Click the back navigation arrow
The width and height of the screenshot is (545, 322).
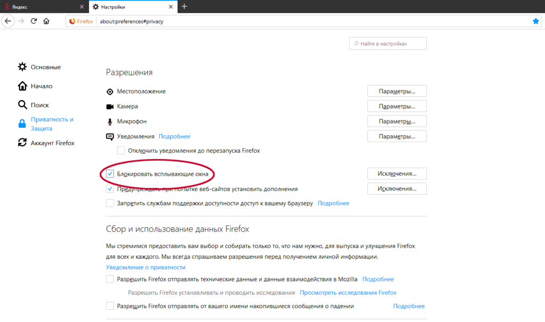point(7,21)
